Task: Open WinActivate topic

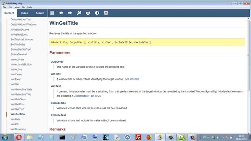Action: pyautogui.click(x=17, y=60)
